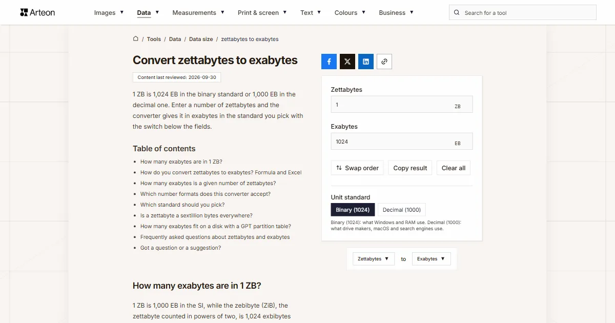Click the 'Unit standard' label

[351, 197]
